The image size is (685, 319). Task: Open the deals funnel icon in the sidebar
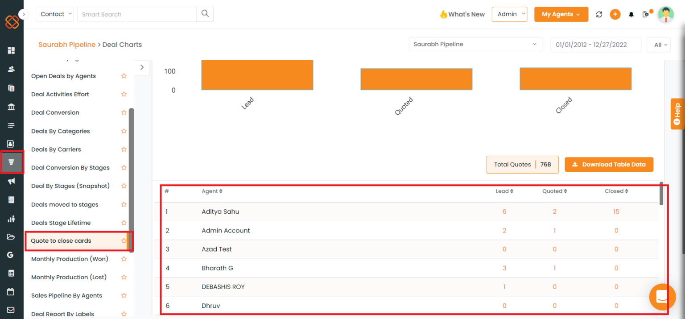click(11, 162)
